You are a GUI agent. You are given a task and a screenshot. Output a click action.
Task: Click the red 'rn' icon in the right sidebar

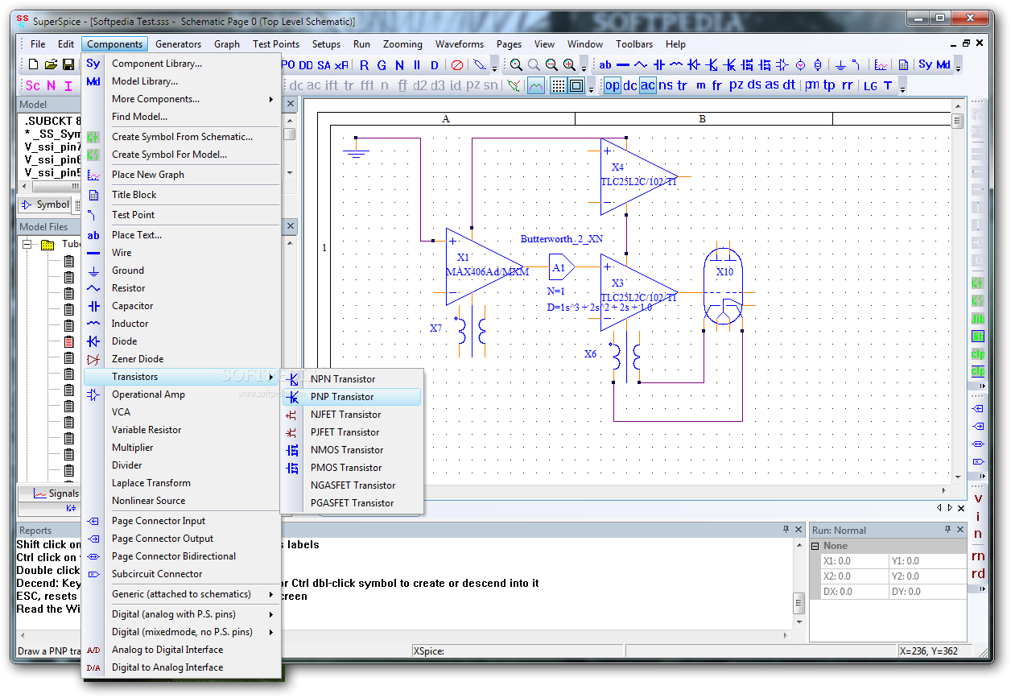[978, 556]
